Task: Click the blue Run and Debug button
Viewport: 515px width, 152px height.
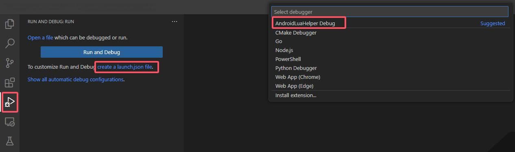Action: point(102,52)
